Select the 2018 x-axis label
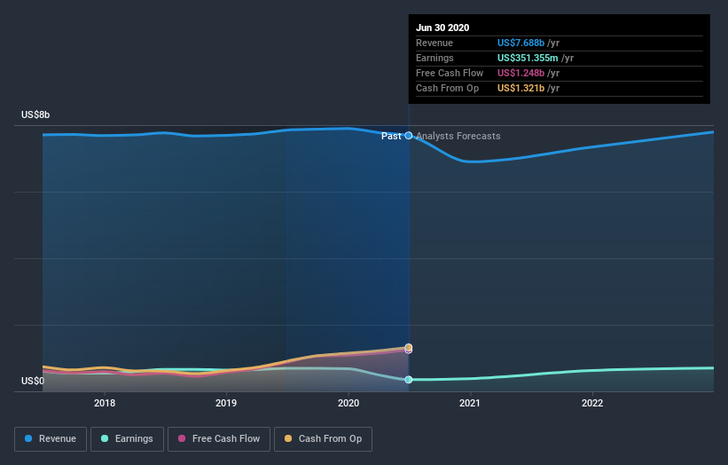Screen dimensions: 728x465 point(105,403)
